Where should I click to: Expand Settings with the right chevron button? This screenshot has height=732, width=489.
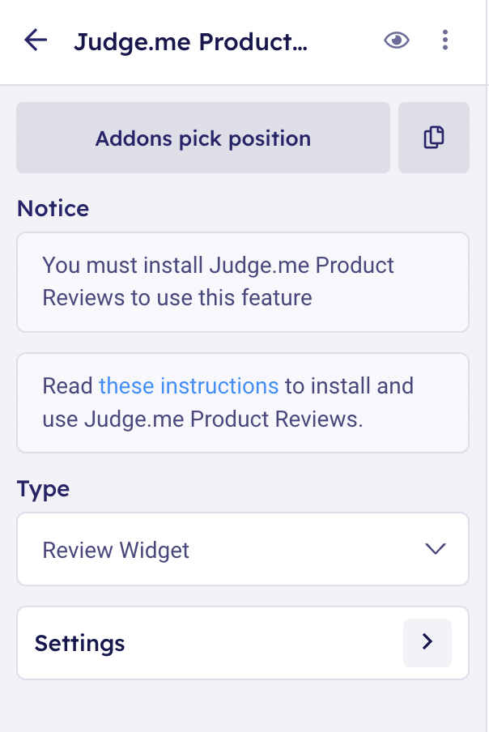click(427, 643)
